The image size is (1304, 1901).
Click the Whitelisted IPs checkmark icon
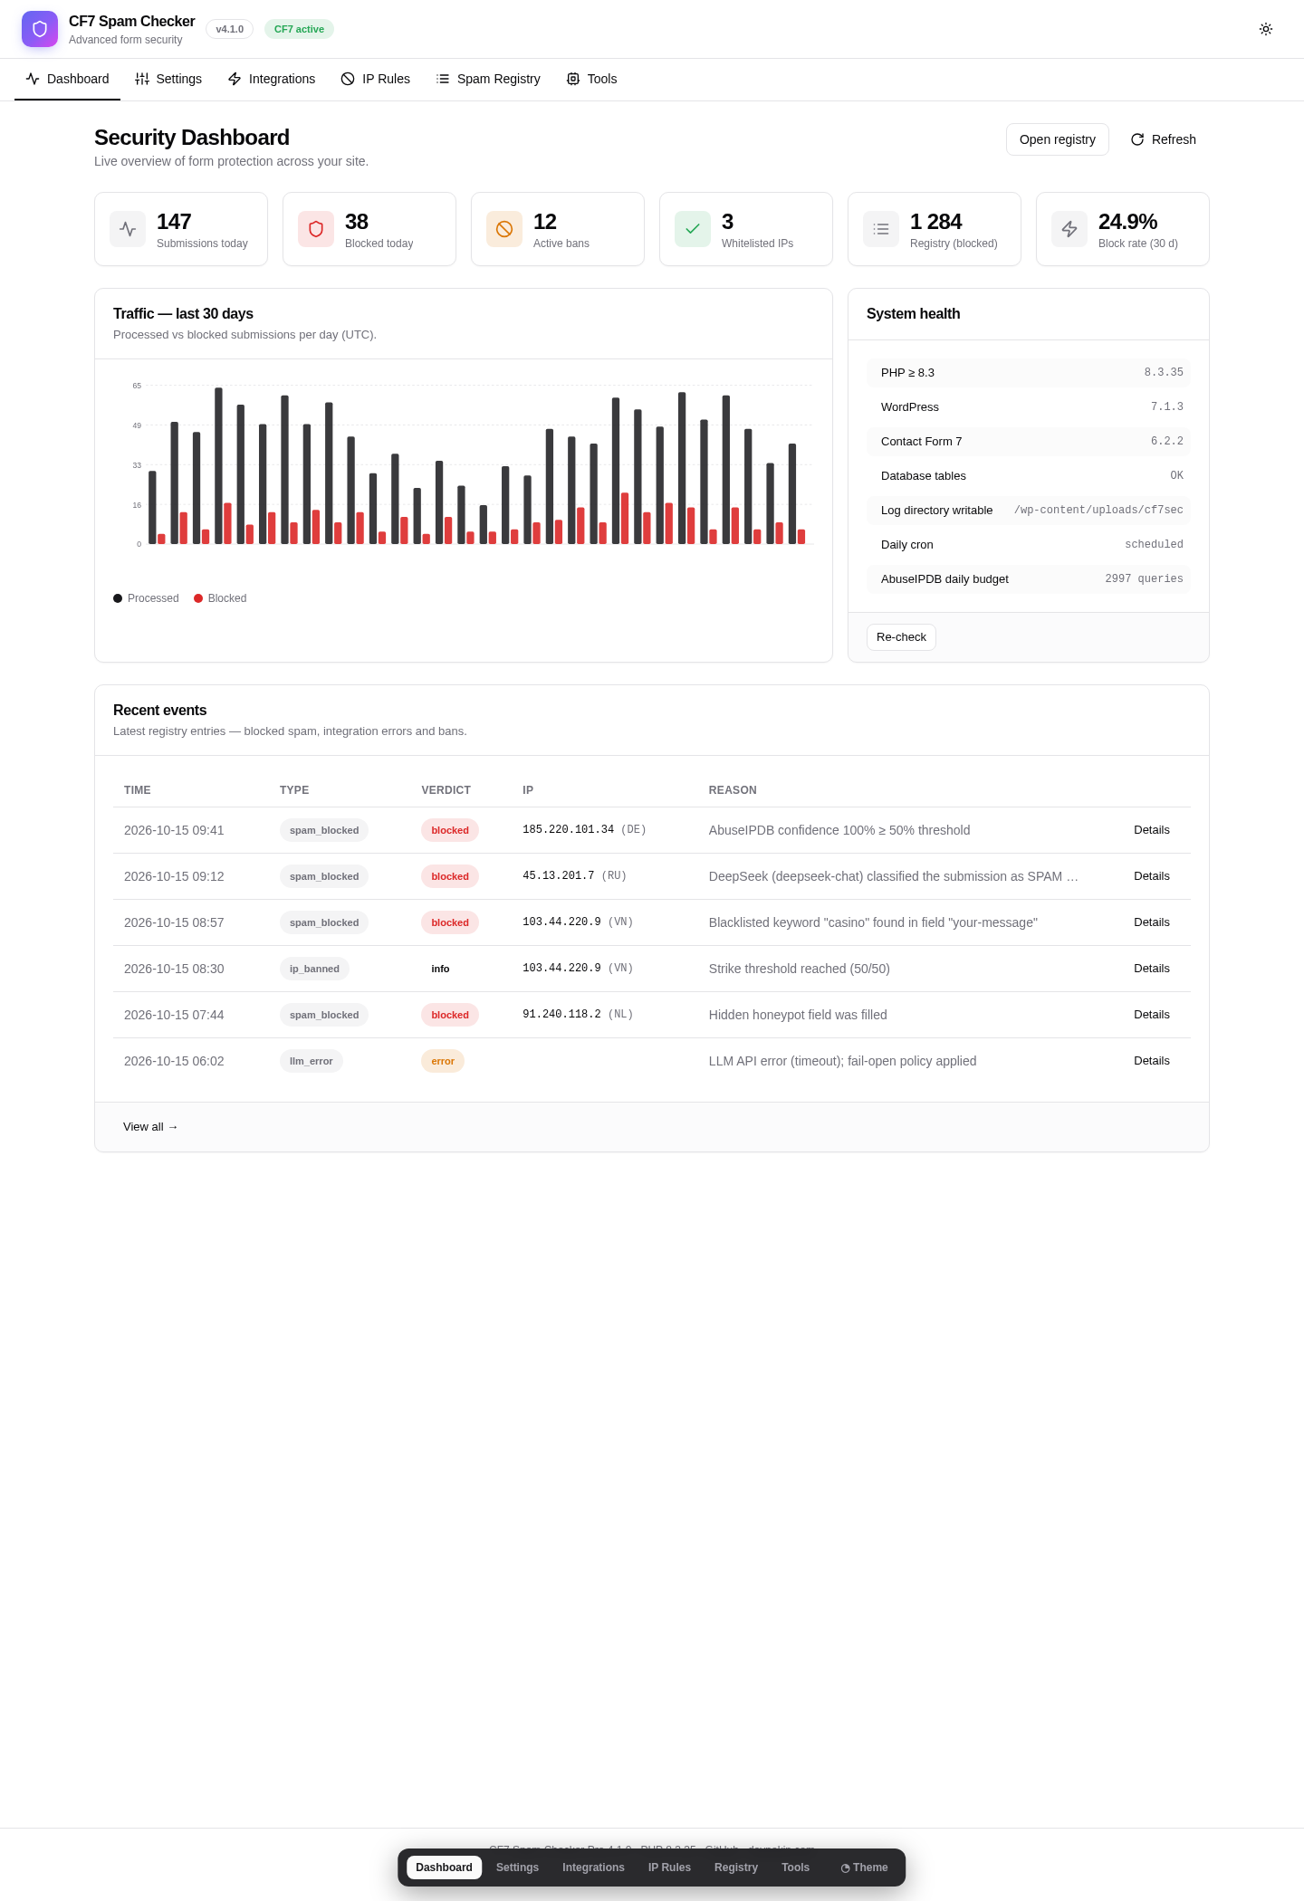(x=693, y=229)
